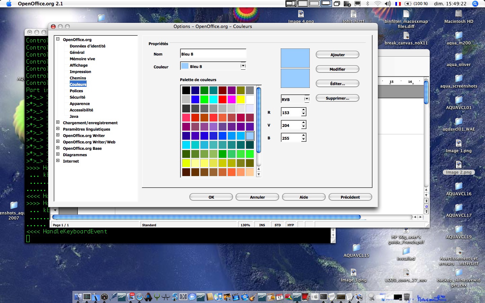This screenshot has width=485, height=303.
Task: Decrease the B value with stepper down arrow
Action: click(x=304, y=140)
